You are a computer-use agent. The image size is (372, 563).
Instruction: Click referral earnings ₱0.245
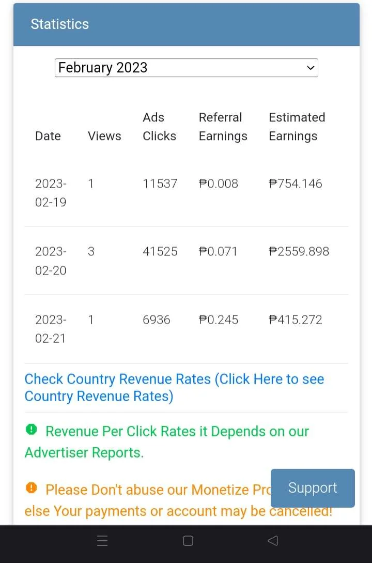click(x=219, y=319)
